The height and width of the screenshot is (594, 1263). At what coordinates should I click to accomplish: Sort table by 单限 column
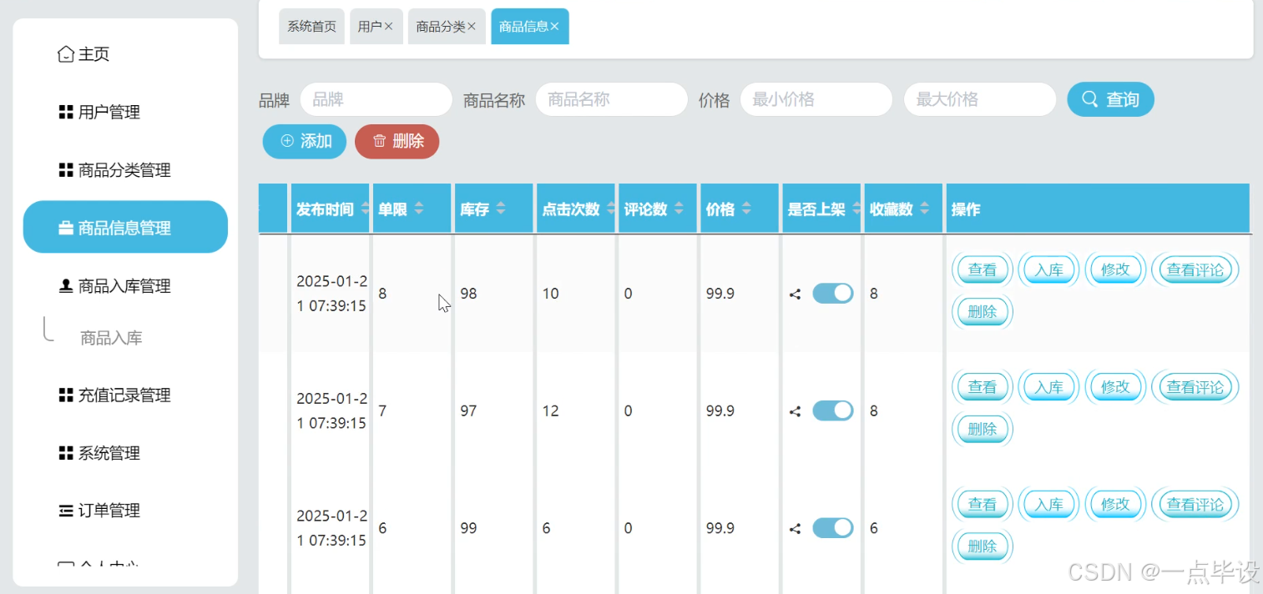(418, 209)
